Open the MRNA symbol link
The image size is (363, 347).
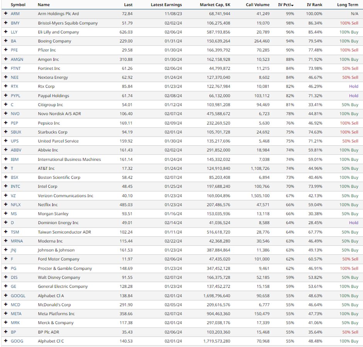click(x=17, y=241)
